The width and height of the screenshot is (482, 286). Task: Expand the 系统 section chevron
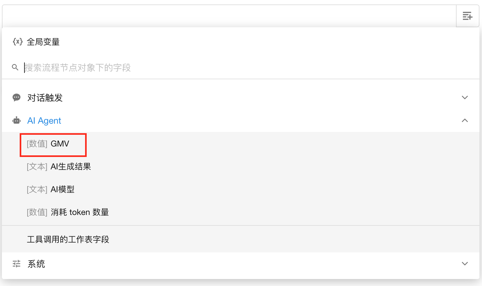pos(465,264)
